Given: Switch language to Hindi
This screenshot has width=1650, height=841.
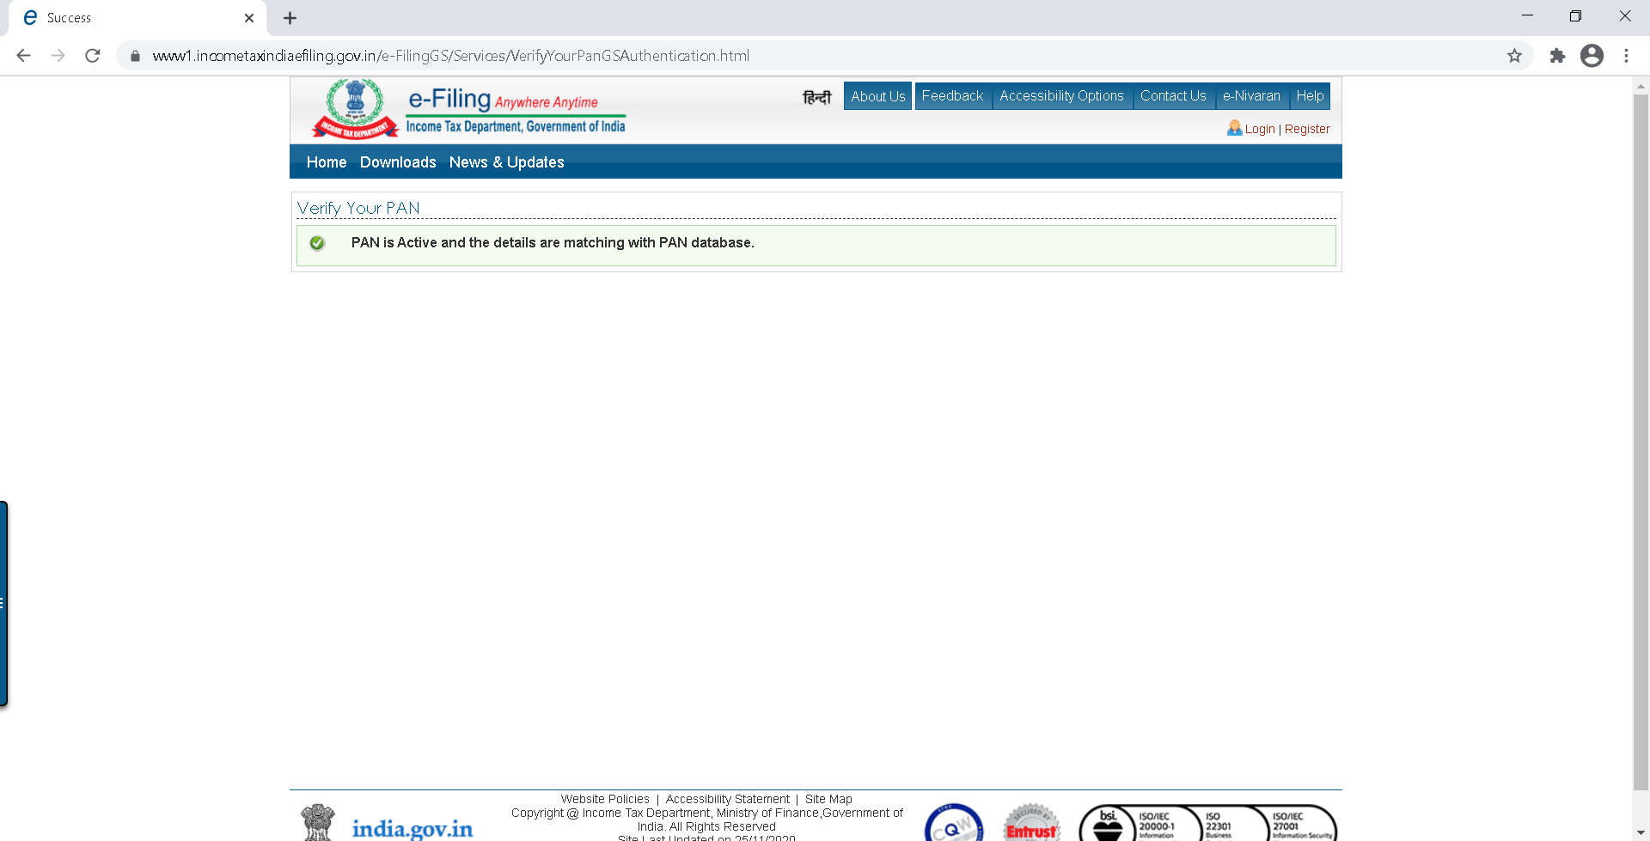Looking at the screenshot, I should [x=817, y=97].
